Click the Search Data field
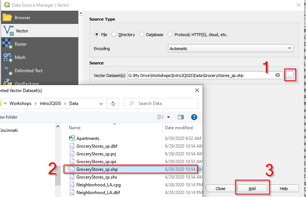 pos(161,103)
